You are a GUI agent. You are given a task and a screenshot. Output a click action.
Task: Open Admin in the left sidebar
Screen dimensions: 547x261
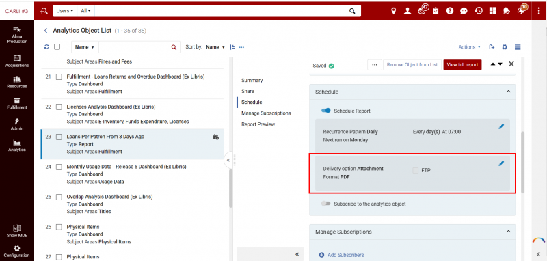point(16,124)
